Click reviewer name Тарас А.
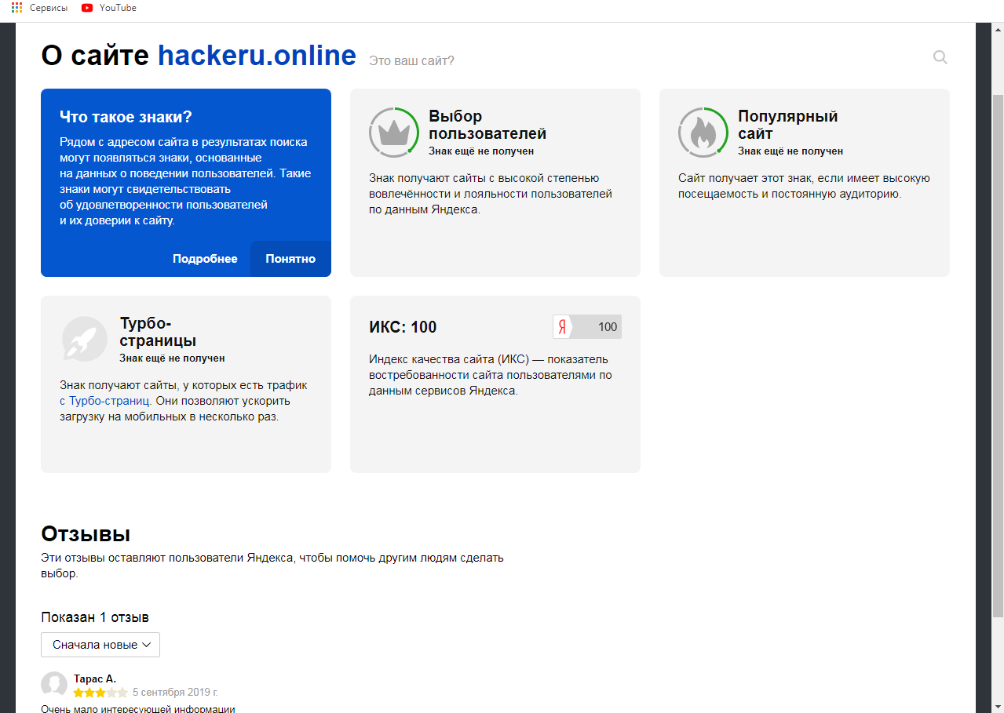The width and height of the screenshot is (1004, 713). 95,678
